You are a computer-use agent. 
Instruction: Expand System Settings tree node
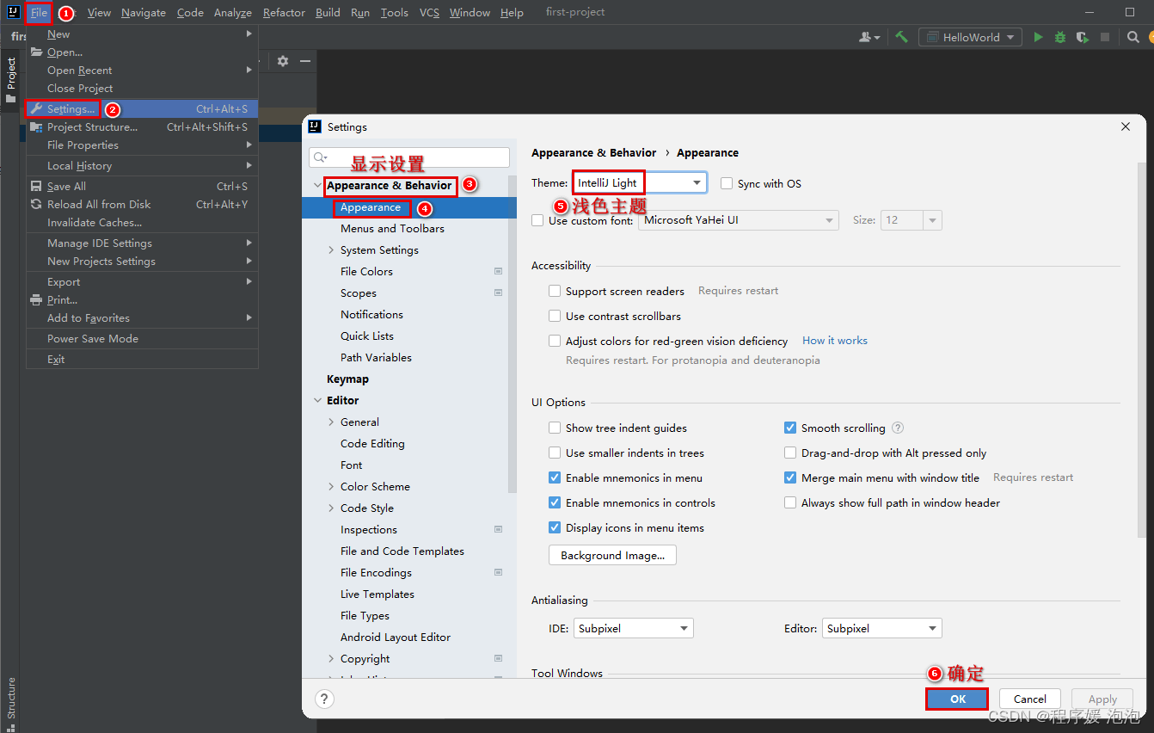click(331, 249)
